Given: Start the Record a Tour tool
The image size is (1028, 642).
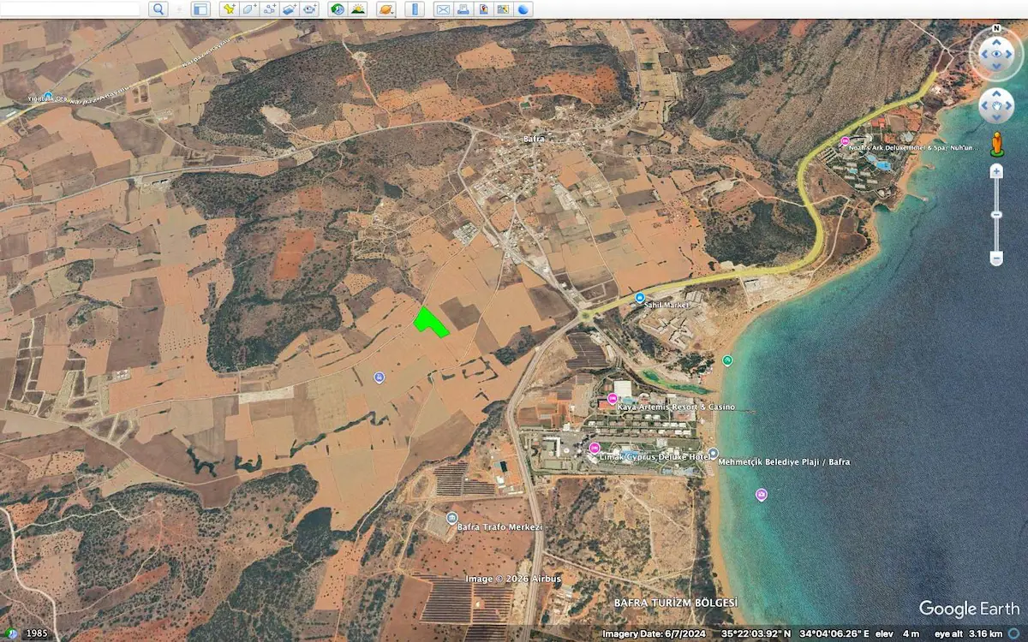Looking at the screenshot, I should pyautogui.click(x=310, y=9).
